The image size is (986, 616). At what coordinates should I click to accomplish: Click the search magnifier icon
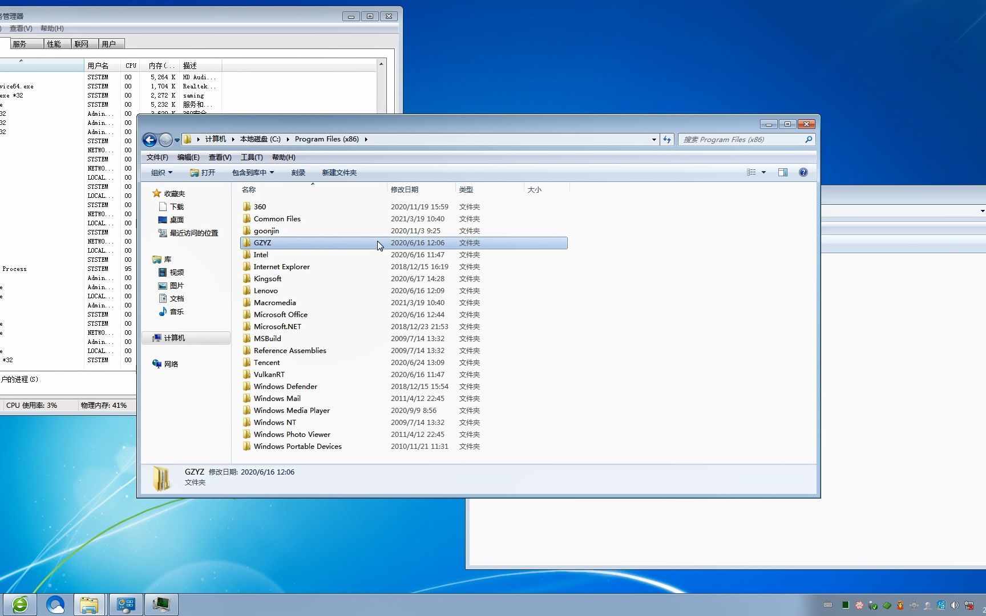pos(809,140)
